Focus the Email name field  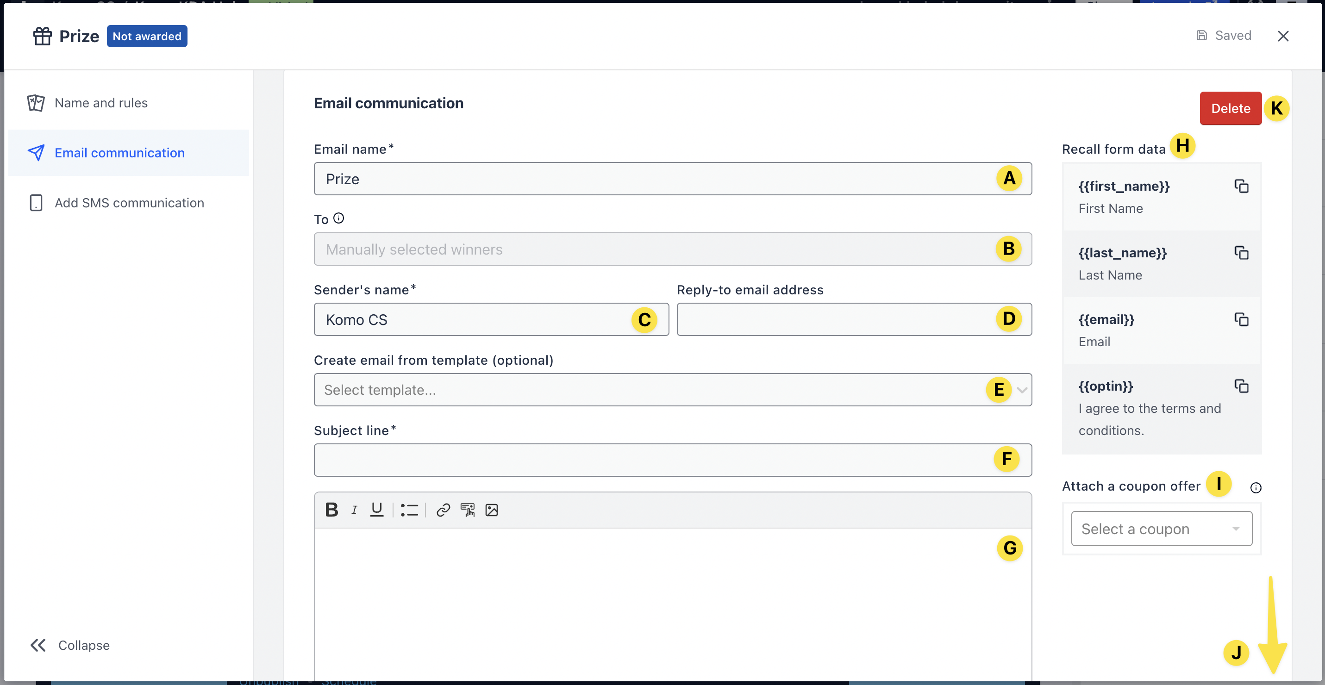(673, 179)
